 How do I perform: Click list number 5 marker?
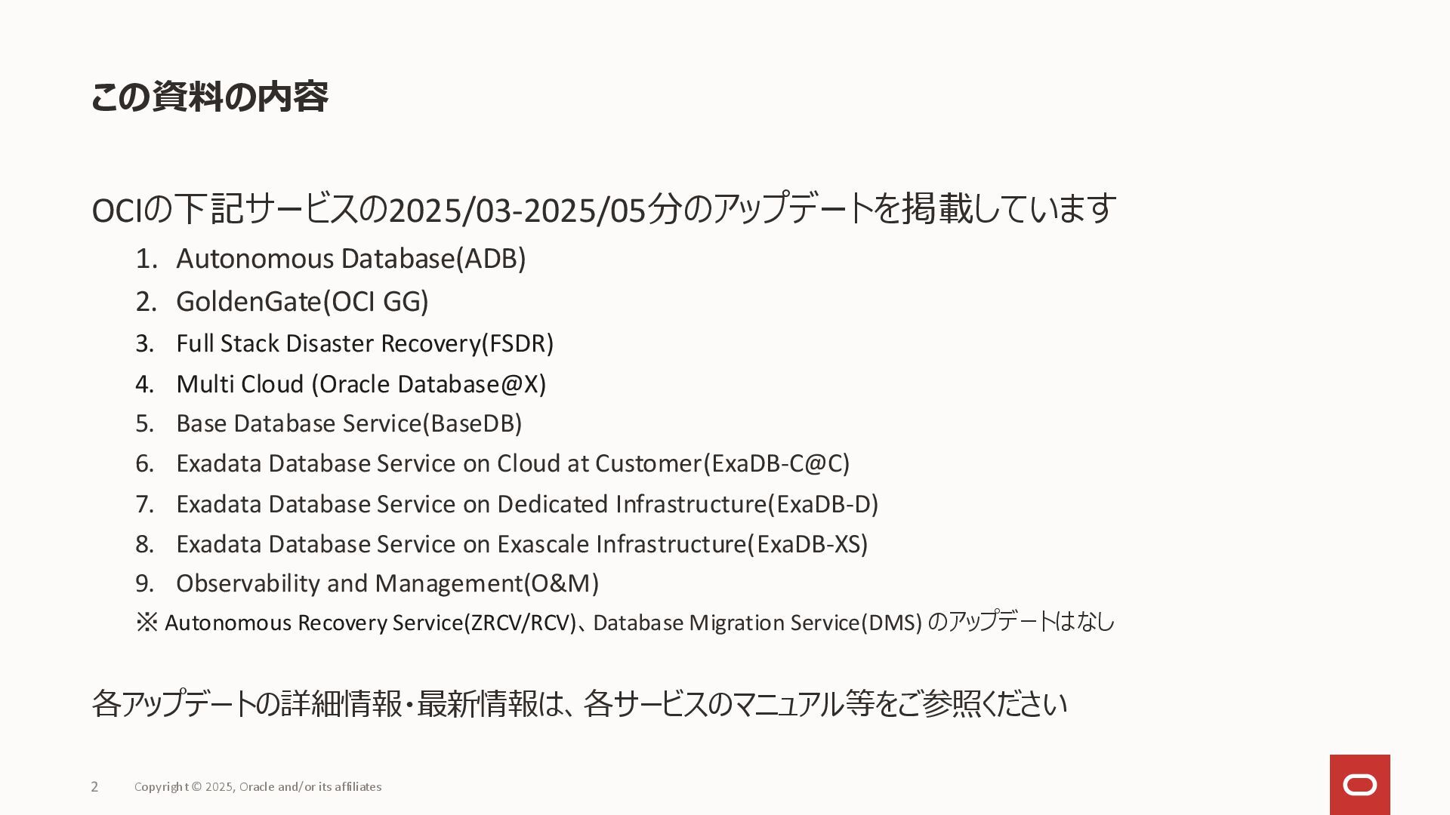coord(144,423)
